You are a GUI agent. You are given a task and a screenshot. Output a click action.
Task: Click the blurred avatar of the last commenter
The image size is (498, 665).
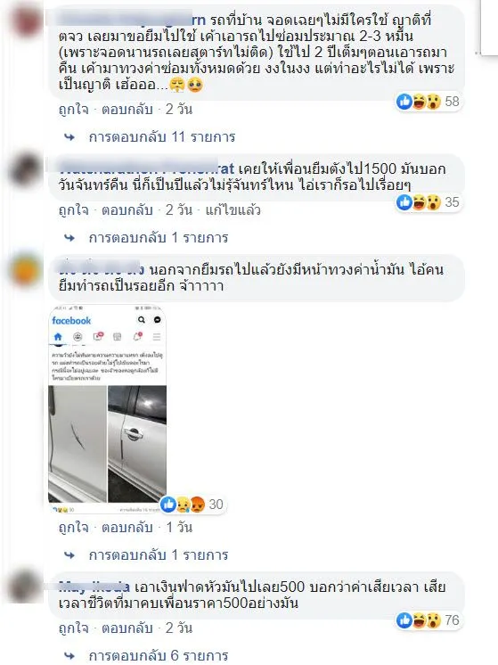[x=26, y=587]
